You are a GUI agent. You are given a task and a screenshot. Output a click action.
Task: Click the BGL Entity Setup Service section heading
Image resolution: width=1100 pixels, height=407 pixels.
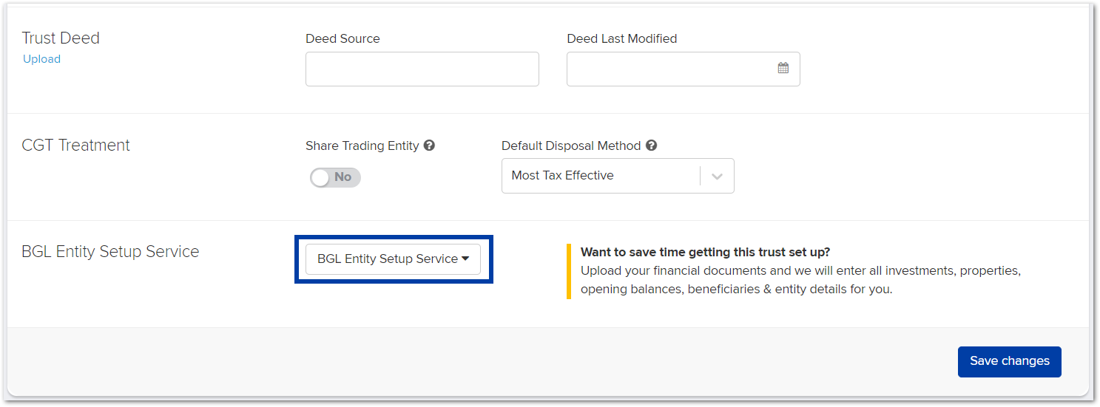[110, 251]
